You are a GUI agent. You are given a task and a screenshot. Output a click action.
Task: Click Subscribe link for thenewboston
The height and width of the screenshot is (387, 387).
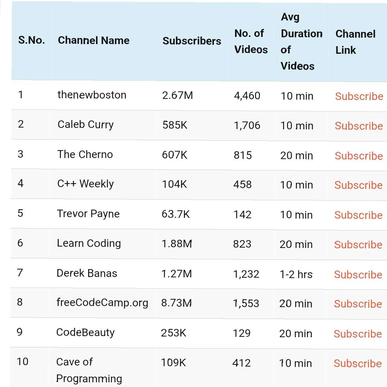point(359,96)
